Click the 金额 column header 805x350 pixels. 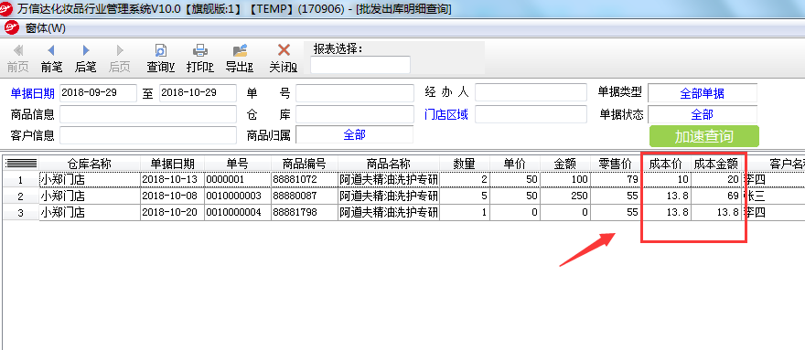pyautogui.click(x=565, y=164)
